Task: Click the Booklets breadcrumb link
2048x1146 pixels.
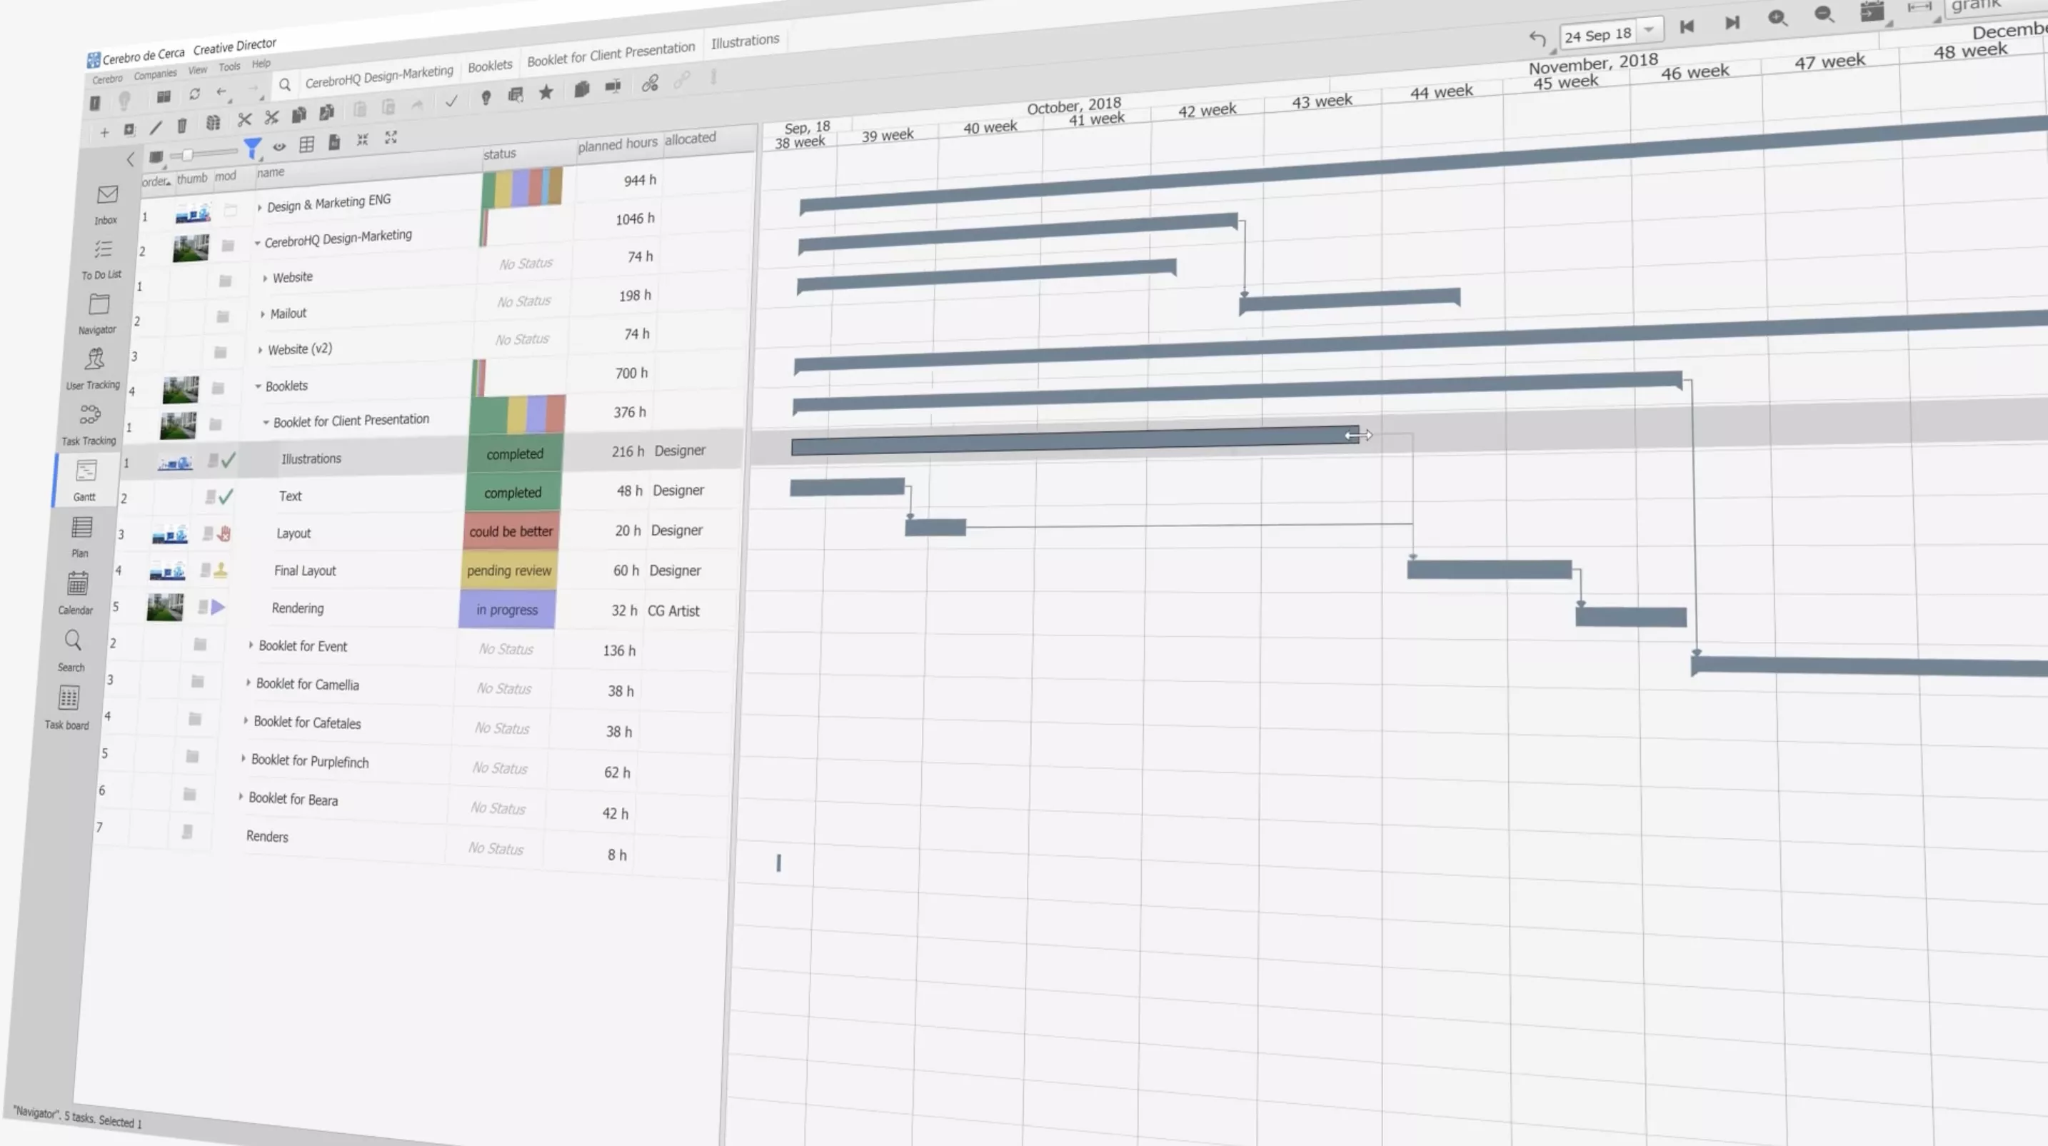Action: pyautogui.click(x=490, y=66)
